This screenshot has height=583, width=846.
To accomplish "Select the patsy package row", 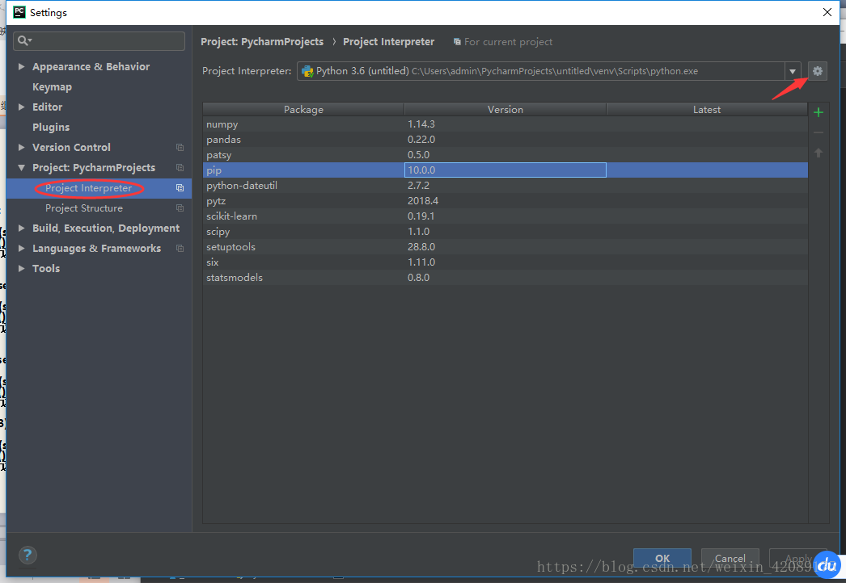I will (x=505, y=155).
